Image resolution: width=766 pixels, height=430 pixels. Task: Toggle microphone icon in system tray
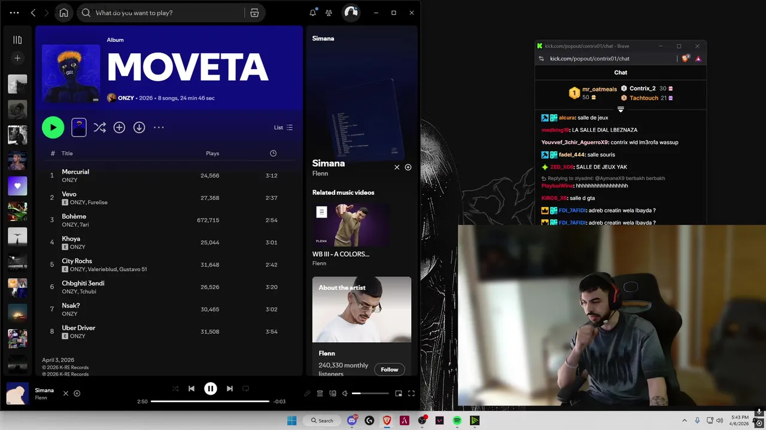click(x=697, y=420)
